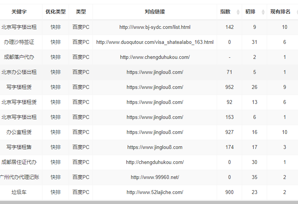Select the keyword 北京写字楼租赁
This screenshot has height=204, width=298.
click(x=19, y=102)
